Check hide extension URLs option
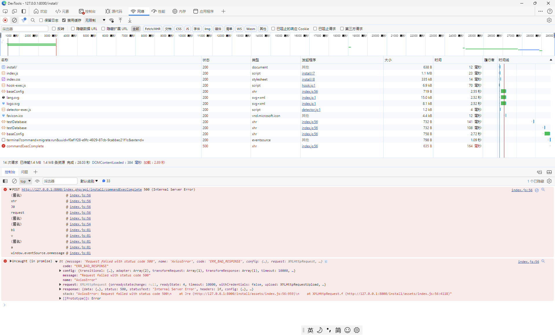Viewport: 555px width, 335px height. coord(103,29)
